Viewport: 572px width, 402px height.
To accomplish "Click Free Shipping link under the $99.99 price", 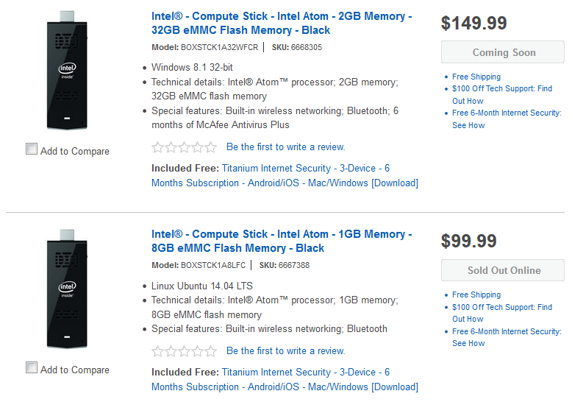I will tap(476, 295).
